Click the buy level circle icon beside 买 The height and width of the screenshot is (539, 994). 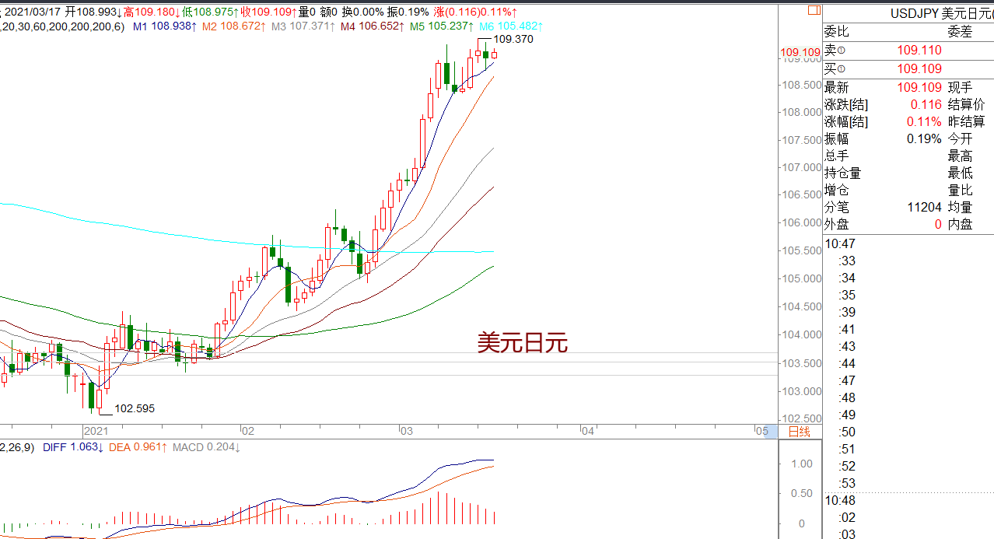841,69
